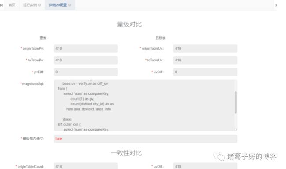Click the magnitudeSql label
This screenshot has height=169, width=286.
click(x=32, y=84)
